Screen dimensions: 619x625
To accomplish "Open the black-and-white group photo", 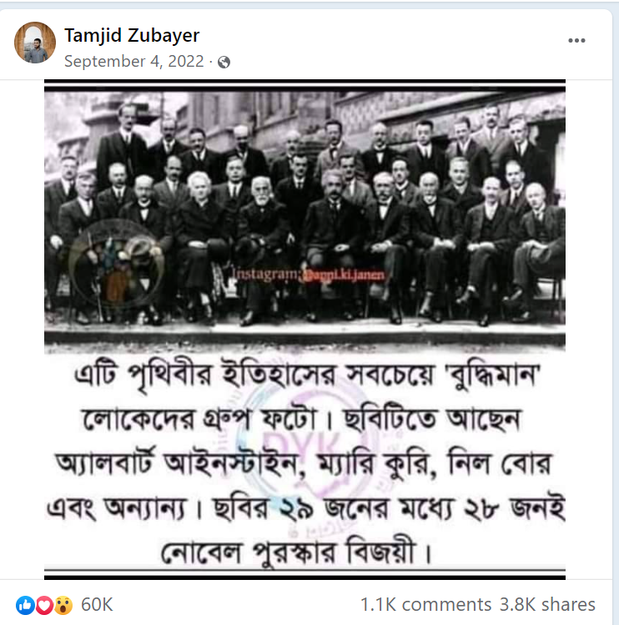I will point(305,216).
